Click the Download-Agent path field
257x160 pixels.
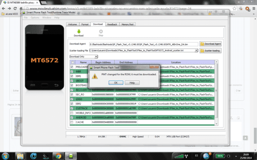(143, 44)
